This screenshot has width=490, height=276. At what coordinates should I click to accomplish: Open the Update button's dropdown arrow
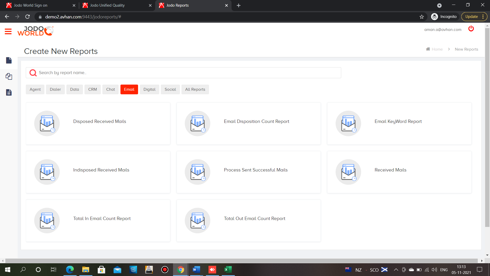(483, 16)
